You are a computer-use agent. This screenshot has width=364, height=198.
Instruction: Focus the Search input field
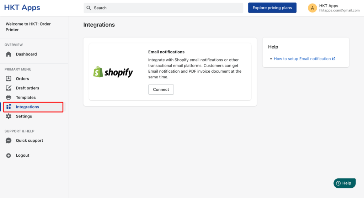164,8
